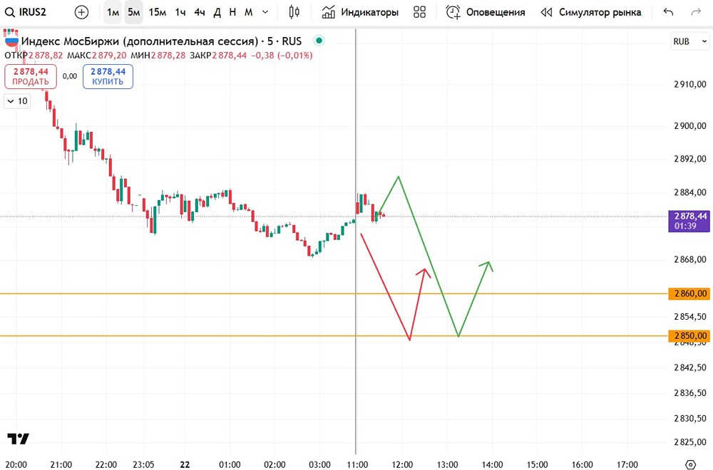Select the 1м timeframe
Viewport: 713px width, 470px height.
click(x=113, y=12)
